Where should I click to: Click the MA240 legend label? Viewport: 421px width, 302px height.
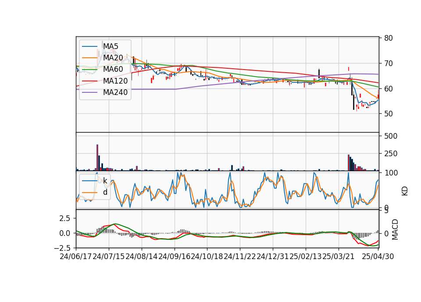coord(115,92)
